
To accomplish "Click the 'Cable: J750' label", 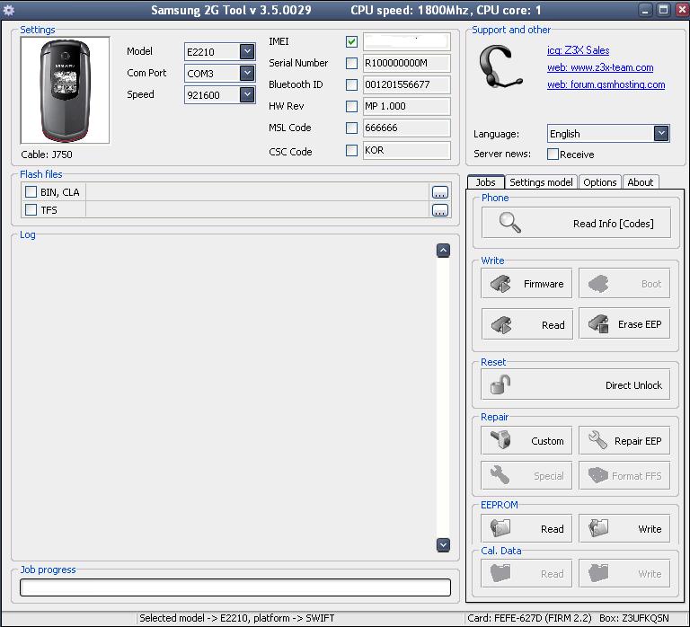I will (47, 155).
